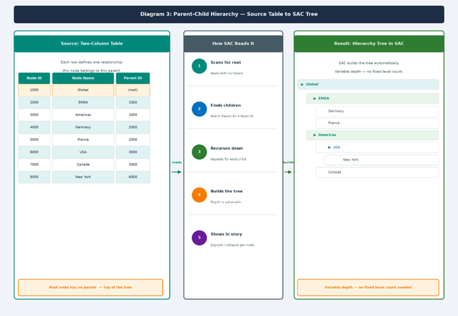This screenshot has height=316, width=458.
Task: Collapse the Americas node triangle in the tree
Action: click(314, 135)
